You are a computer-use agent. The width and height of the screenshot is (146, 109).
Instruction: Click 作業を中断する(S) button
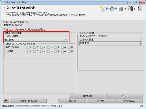(x=28, y=101)
